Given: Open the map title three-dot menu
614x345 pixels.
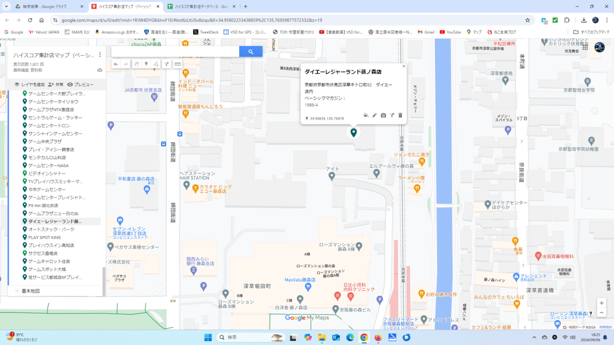Looking at the screenshot, I should click(x=100, y=55).
